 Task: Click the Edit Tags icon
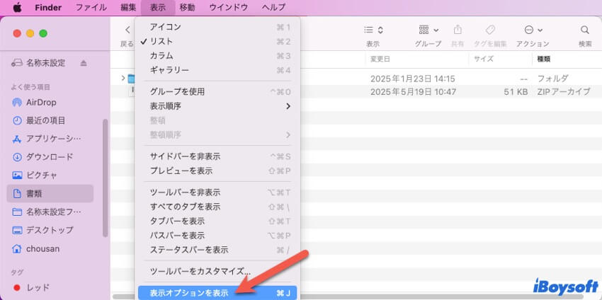pyautogui.click(x=490, y=30)
